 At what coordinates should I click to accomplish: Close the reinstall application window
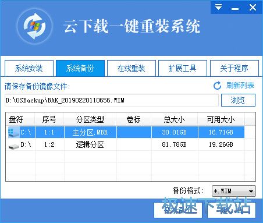[253, 8]
